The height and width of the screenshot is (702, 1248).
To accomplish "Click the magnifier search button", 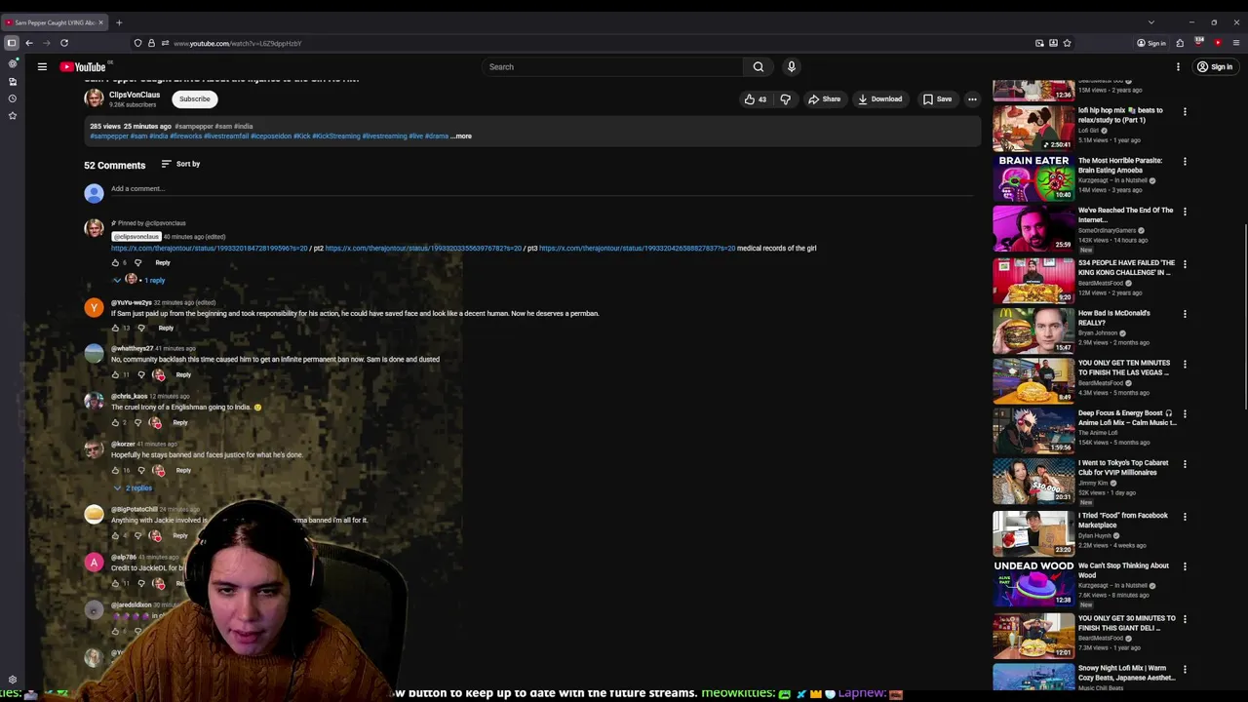I will pos(758,66).
